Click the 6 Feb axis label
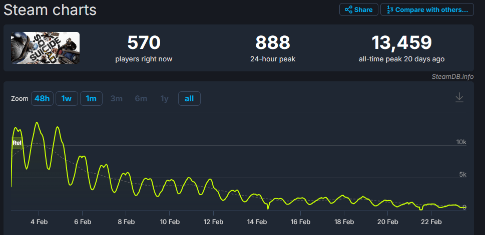The width and height of the screenshot is (485, 235). [82, 222]
